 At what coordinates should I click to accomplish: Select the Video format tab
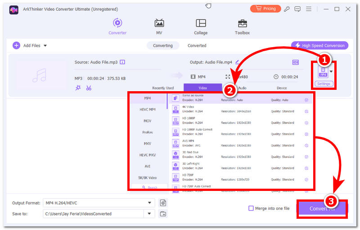point(203,88)
